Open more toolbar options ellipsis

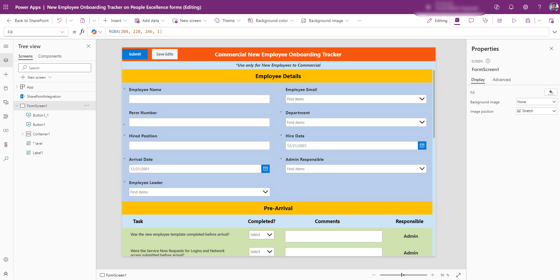(x=360, y=21)
